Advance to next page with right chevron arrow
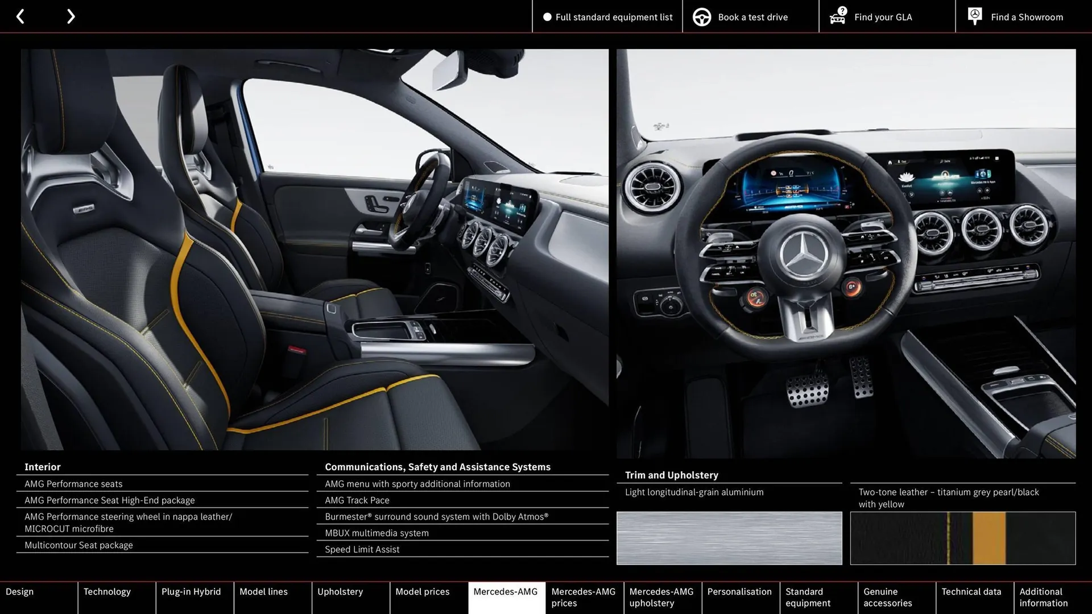 pos(71,16)
